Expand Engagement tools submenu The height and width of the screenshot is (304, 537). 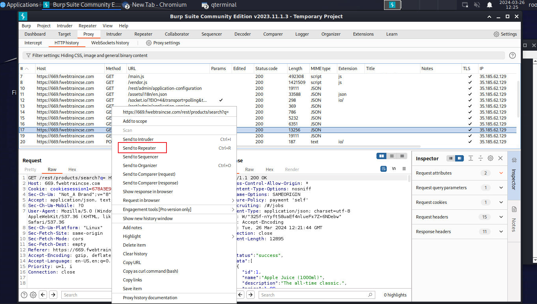[174, 209]
